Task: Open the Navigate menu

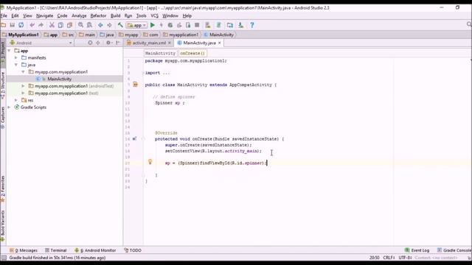Action: (44, 15)
